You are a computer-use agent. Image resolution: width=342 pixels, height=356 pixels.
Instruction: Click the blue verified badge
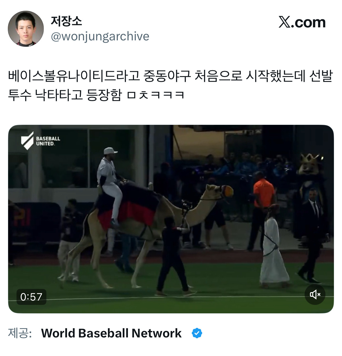197,333
